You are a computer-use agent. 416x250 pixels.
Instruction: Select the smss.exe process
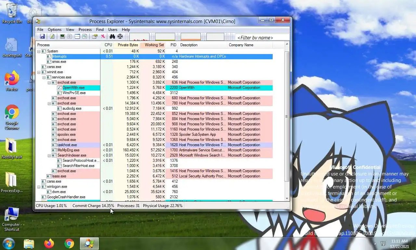pos(154,62)
